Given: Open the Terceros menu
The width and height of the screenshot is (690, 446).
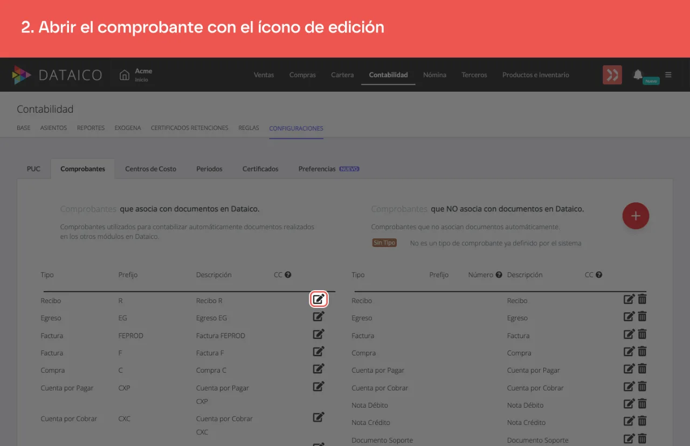Looking at the screenshot, I should [x=474, y=75].
